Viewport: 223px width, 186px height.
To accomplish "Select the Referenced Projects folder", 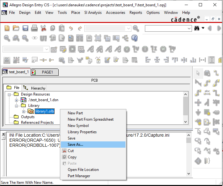I will point(37,123).
